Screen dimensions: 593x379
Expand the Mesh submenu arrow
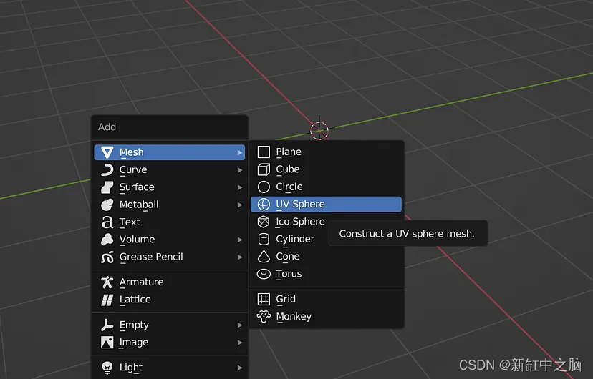coord(240,152)
